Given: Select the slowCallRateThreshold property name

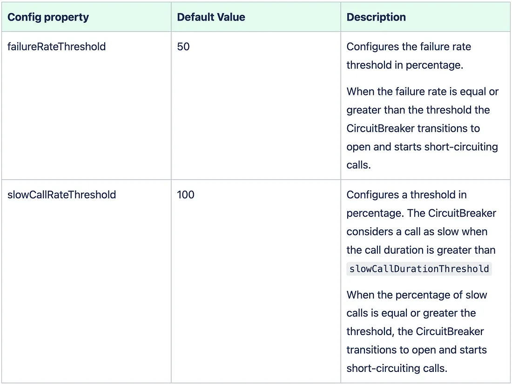Looking at the screenshot, I should pos(62,195).
